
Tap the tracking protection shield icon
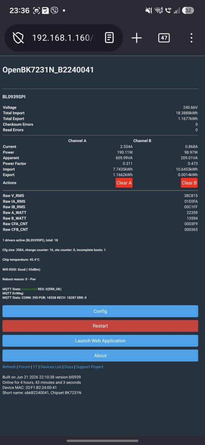click(x=18, y=38)
